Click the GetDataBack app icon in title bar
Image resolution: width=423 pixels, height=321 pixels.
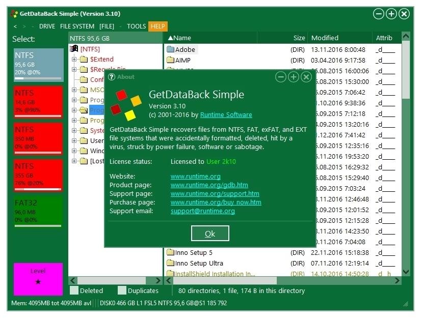[15, 13]
